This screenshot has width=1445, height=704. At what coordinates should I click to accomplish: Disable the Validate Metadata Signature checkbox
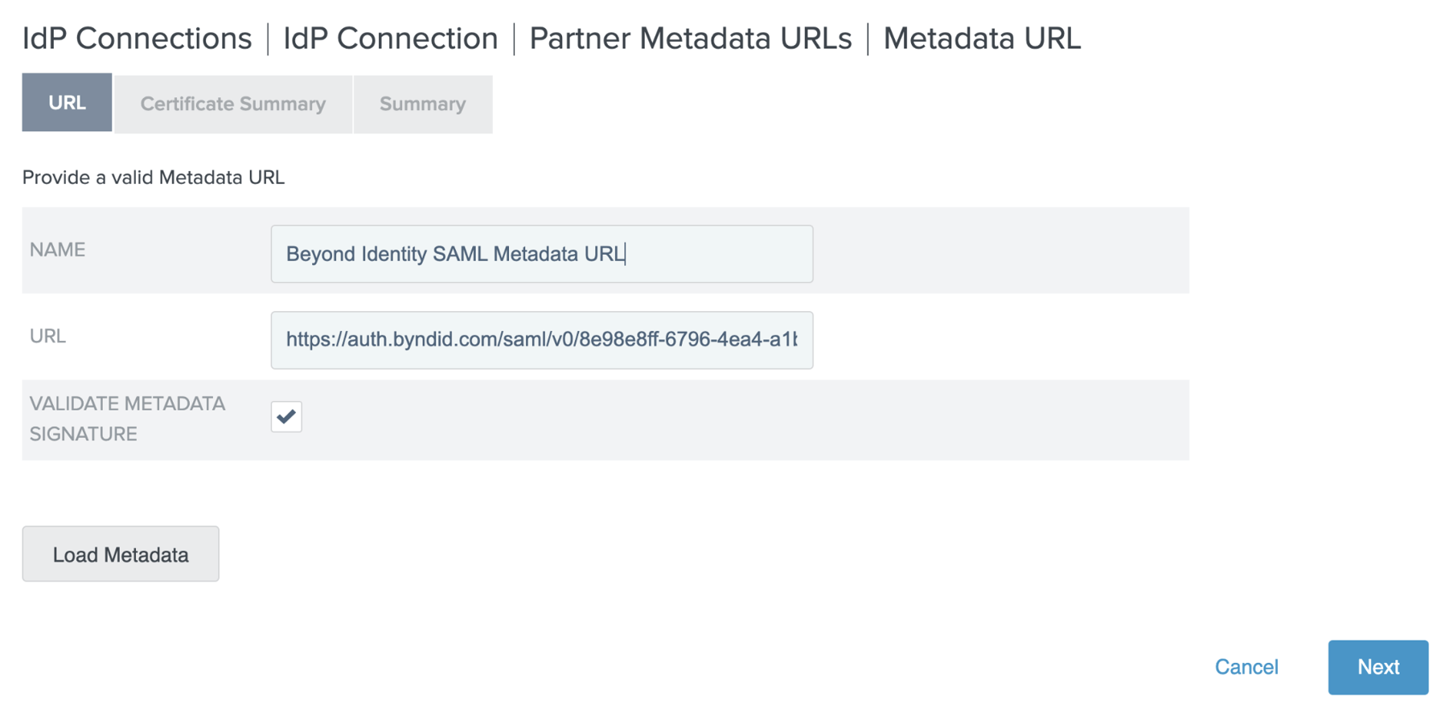[x=285, y=416]
